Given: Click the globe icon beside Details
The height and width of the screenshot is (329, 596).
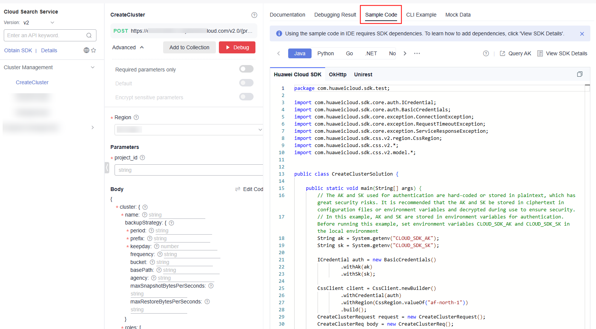Looking at the screenshot, I should click(86, 50).
